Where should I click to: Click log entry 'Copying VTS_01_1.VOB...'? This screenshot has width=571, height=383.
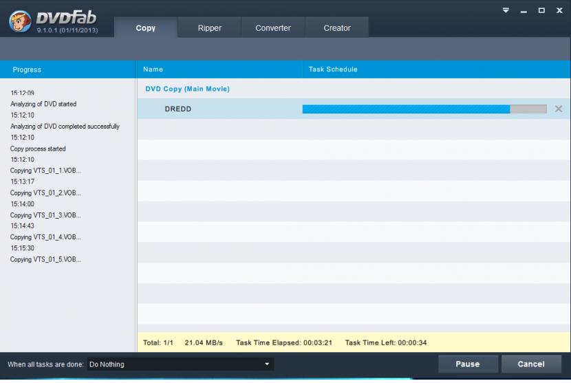[x=45, y=171]
